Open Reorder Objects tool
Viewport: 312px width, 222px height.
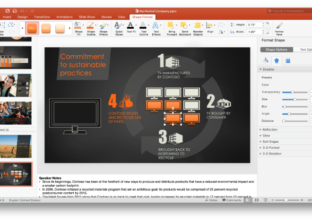[197, 25]
